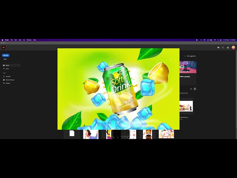Open the View menu
This screenshot has width=237, height=178.
pos(20,40)
